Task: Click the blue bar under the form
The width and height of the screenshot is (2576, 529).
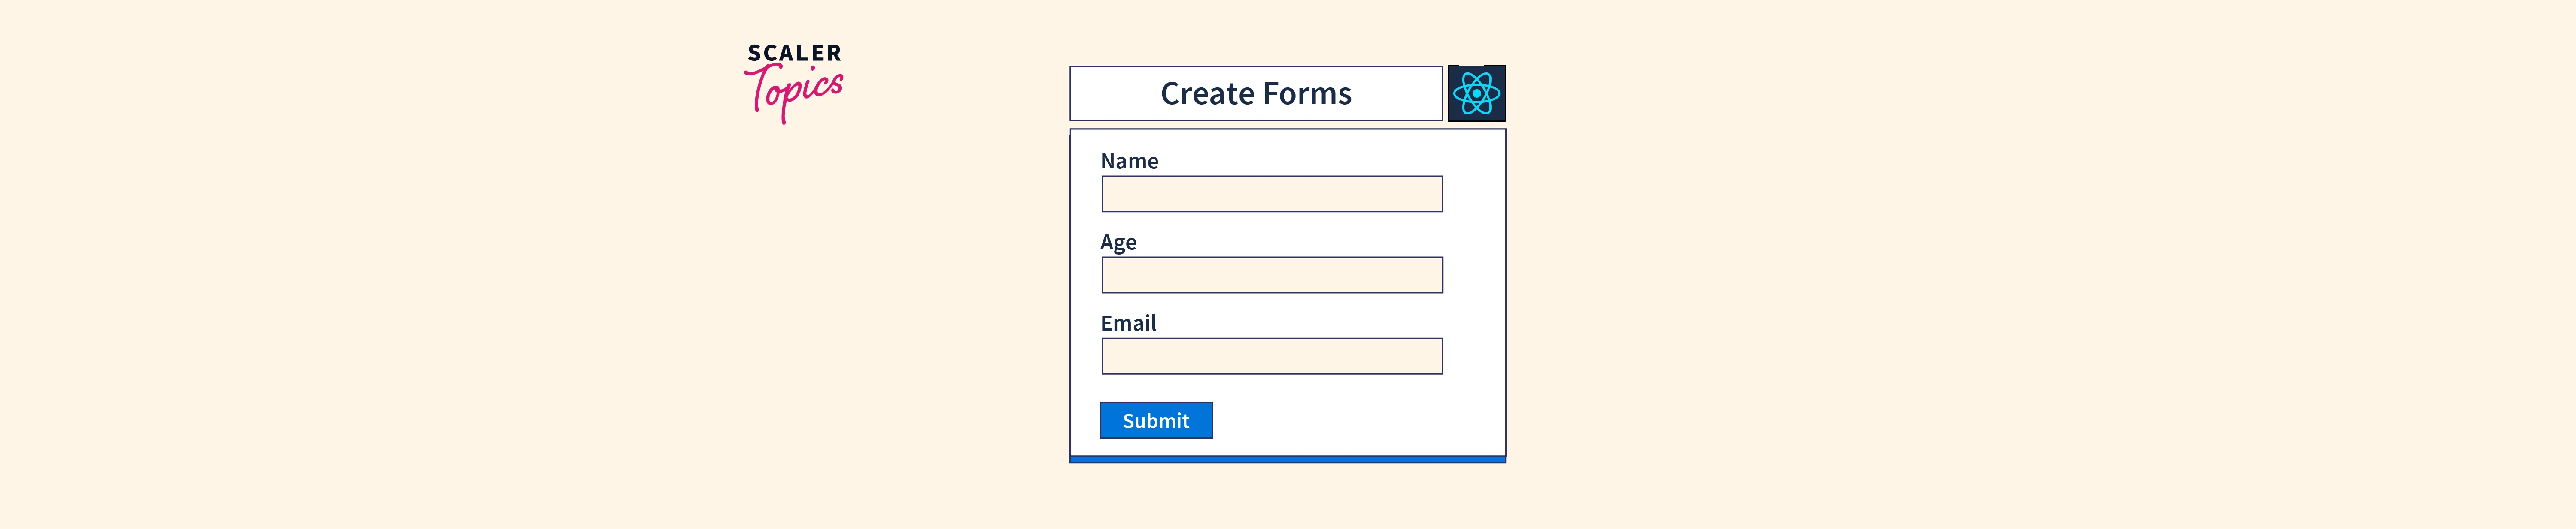Action: pos(1287,459)
